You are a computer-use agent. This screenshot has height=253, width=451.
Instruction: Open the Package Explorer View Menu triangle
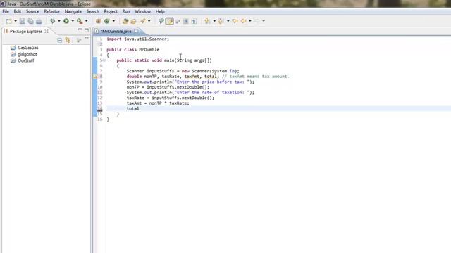click(x=87, y=39)
